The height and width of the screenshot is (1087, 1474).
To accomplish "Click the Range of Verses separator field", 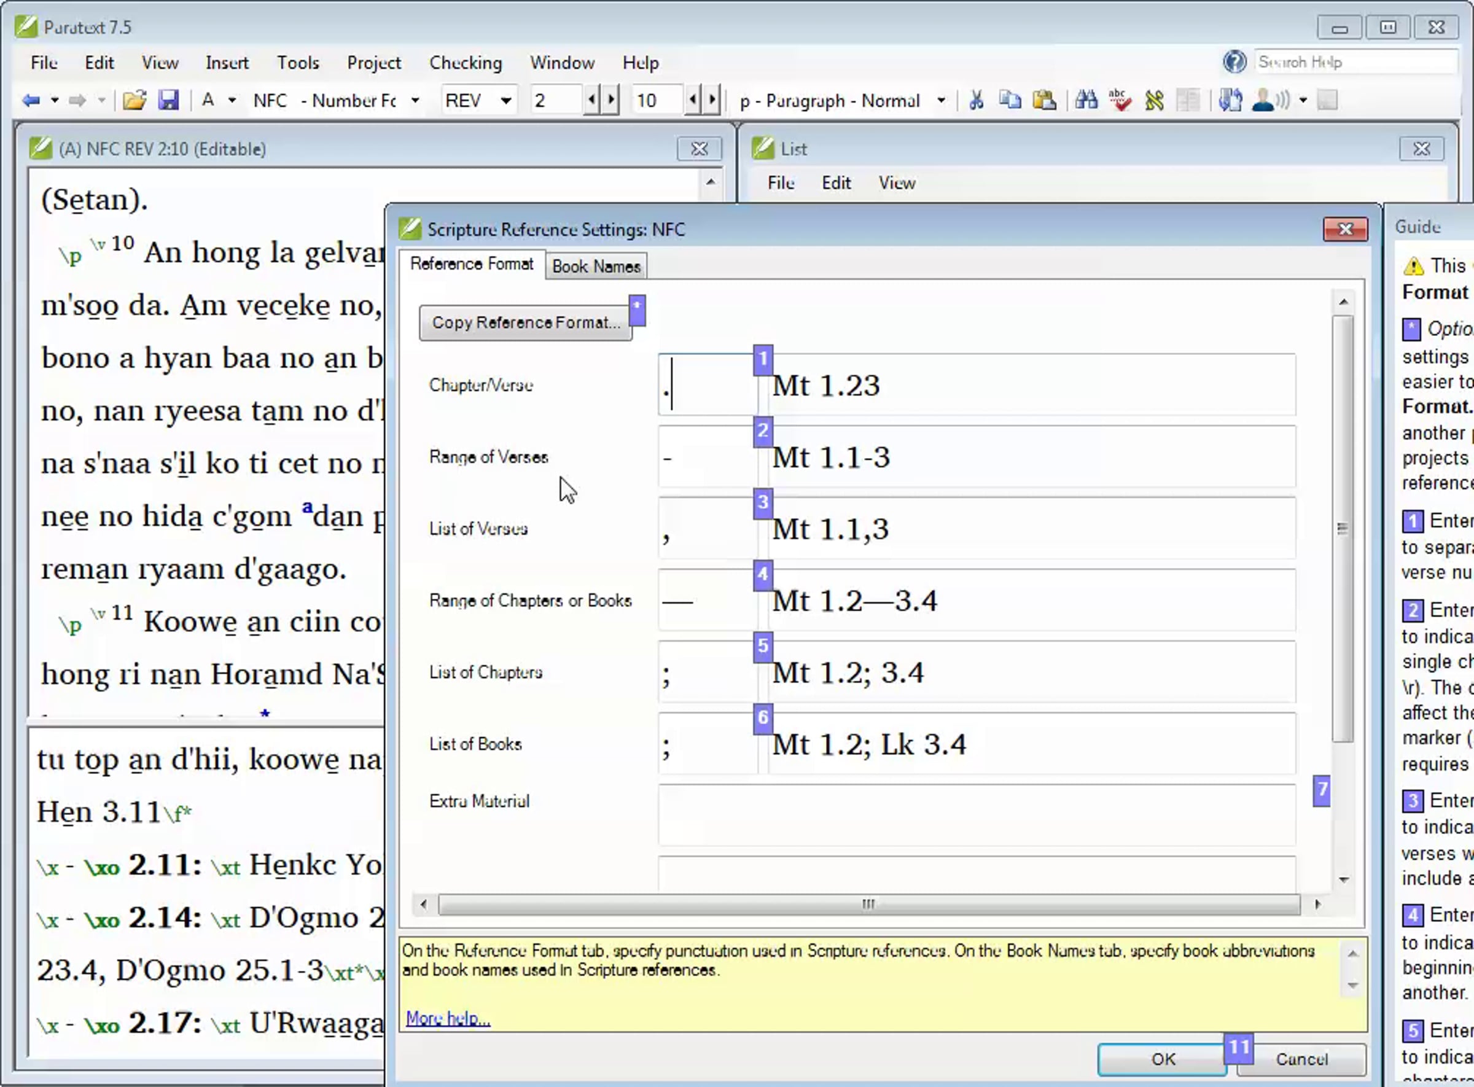I will [707, 458].
